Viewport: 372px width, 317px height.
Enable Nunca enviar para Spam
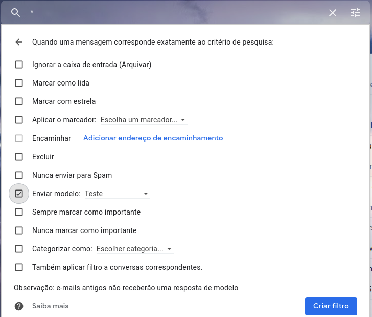(19, 175)
